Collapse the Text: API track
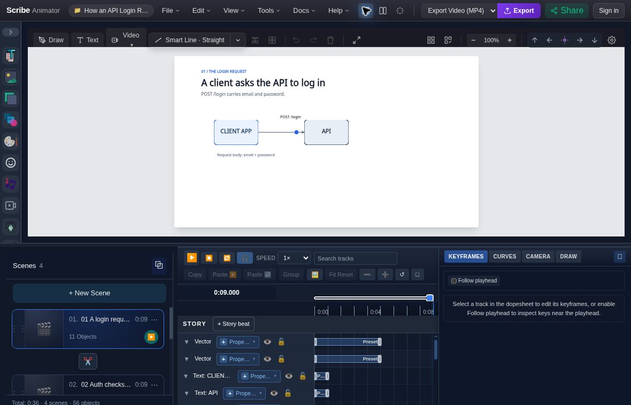Viewport: 631px width, 405px height. tap(187, 393)
